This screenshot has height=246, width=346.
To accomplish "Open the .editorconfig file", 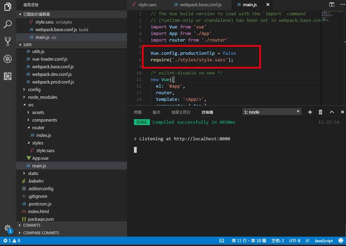I will 72,189.
